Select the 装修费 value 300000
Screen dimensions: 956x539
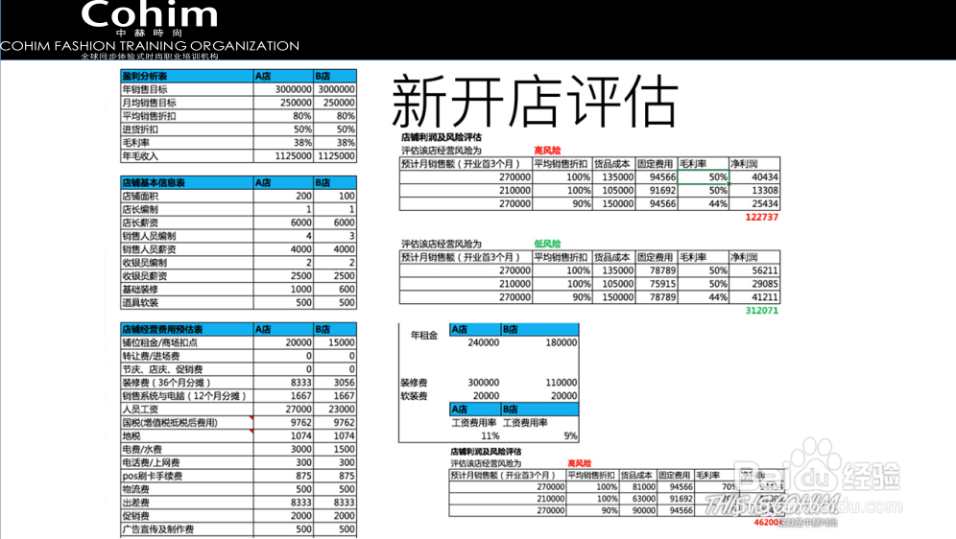pyautogui.click(x=484, y=383)
